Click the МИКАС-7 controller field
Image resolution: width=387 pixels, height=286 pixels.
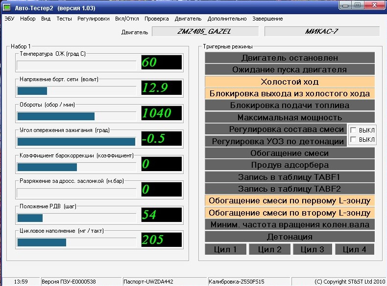322,31
